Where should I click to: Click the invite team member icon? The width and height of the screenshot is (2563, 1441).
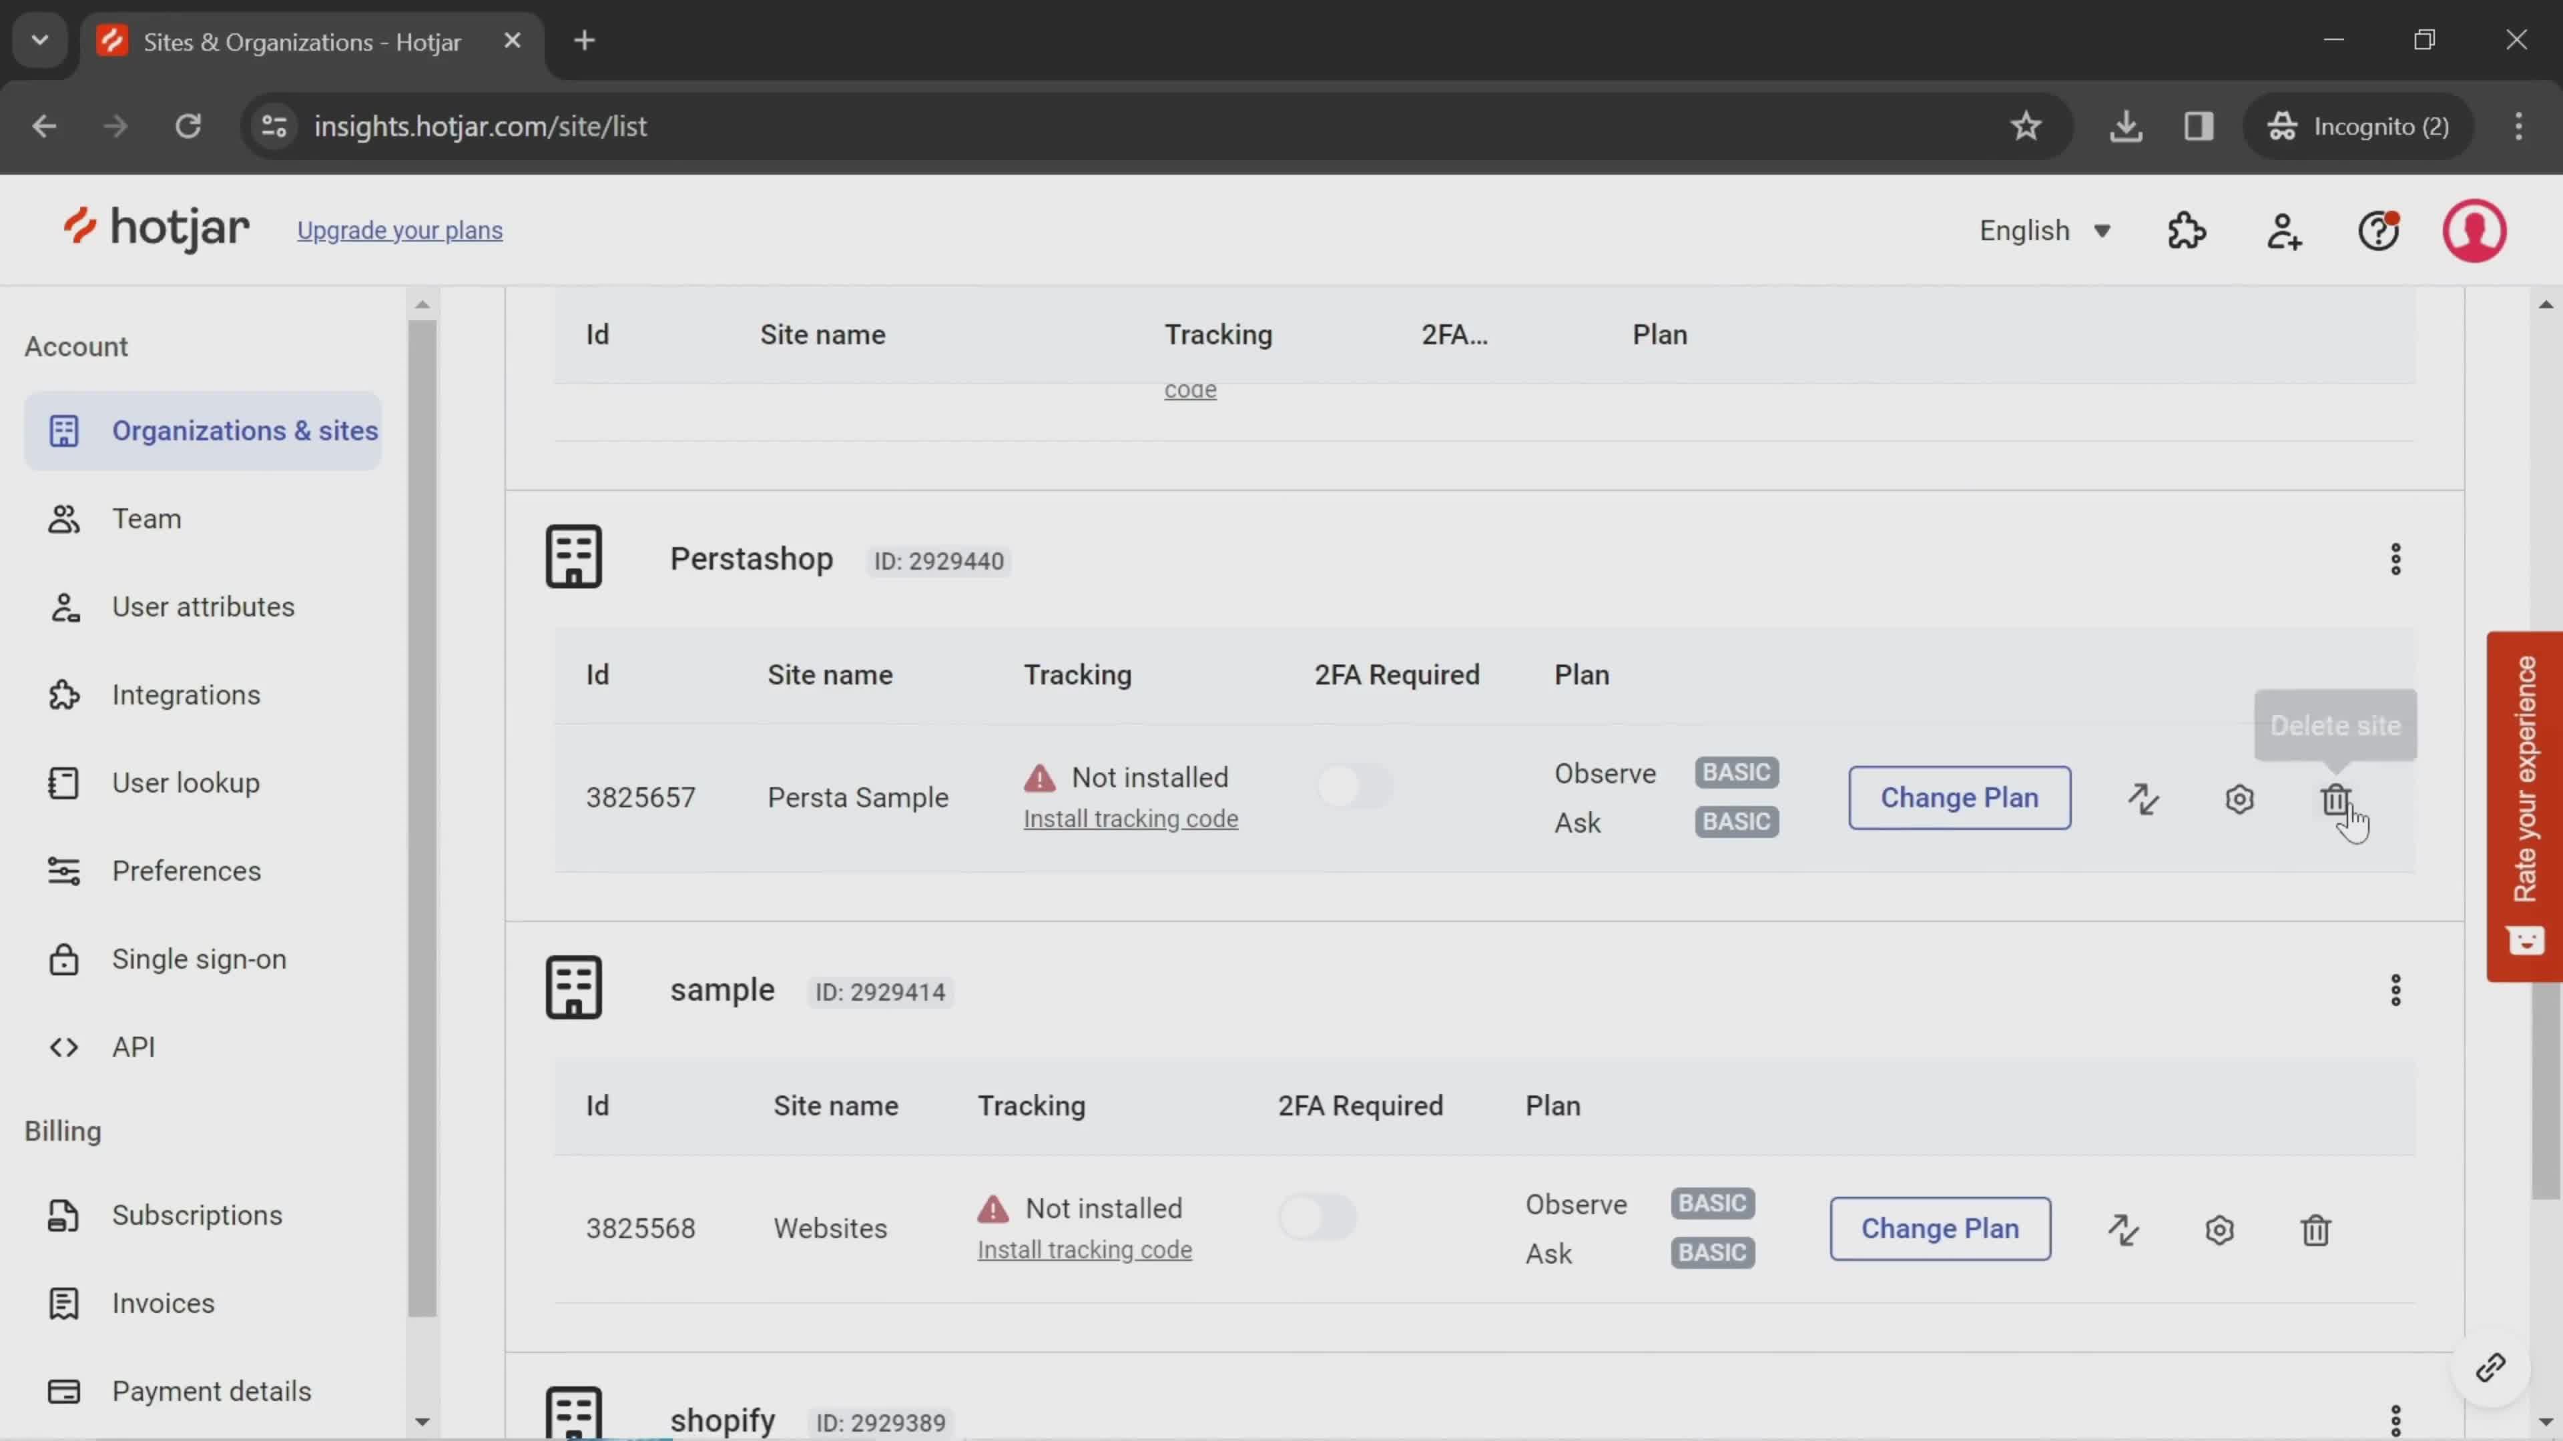pyautogui.click(x=2283, y=231)
